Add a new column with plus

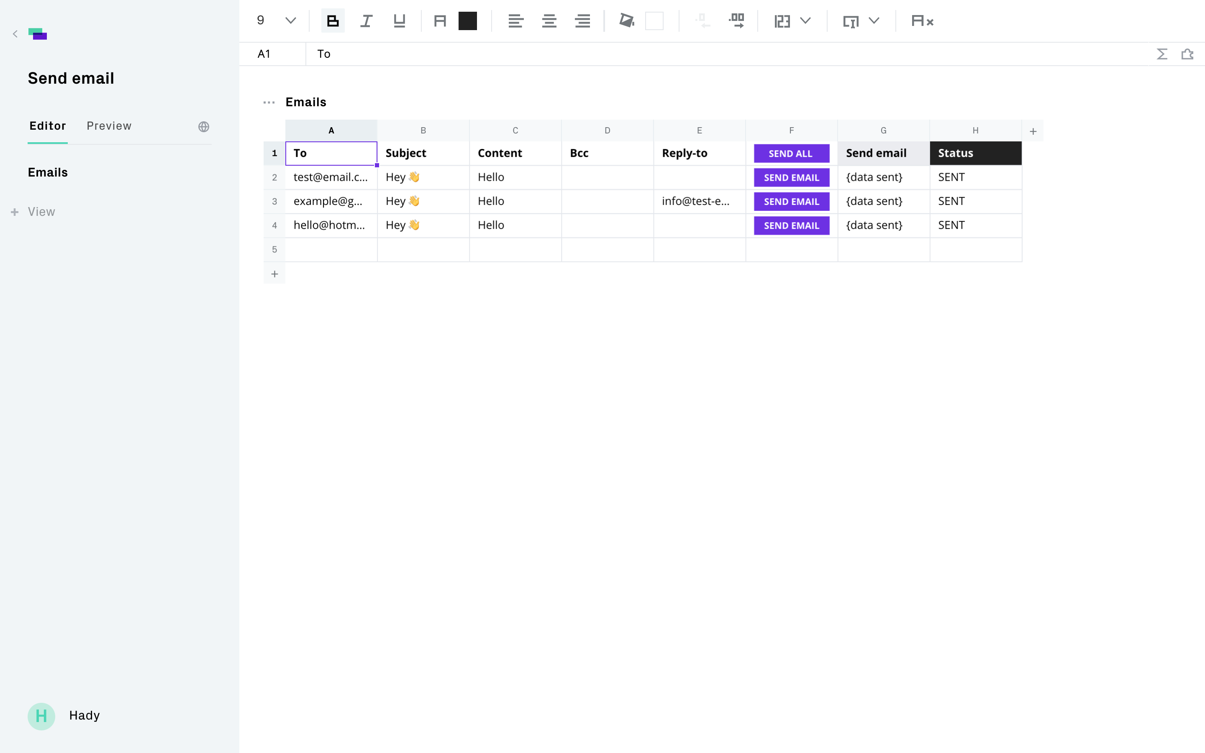(x=1033, y=131)
